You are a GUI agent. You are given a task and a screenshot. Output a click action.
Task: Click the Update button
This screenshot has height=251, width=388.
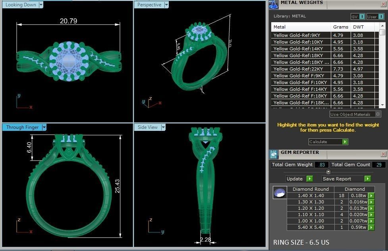coord(296,178)
